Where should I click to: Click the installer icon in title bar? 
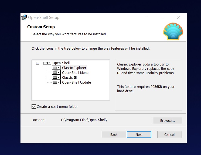24,18
